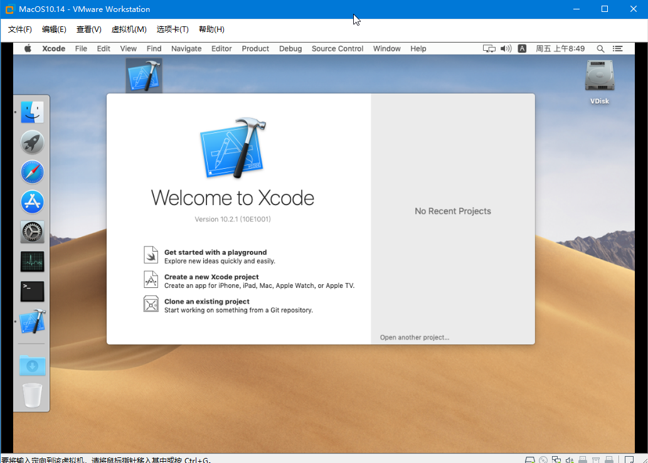Open the 虚拟机(M) menu in VMware
Image resolution: width=648 pixels, height=463 pixels.
[x=129, y=29]
